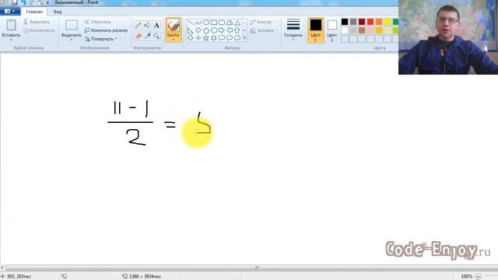
Task: Click the left scroll arrow of horizontal scrollbar
Action: click(x=2, y=268)
